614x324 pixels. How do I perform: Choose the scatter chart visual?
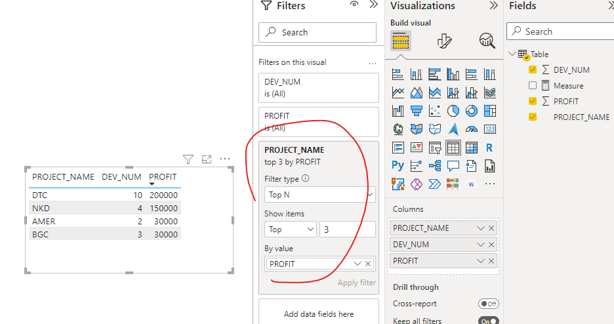click(435, 111)
